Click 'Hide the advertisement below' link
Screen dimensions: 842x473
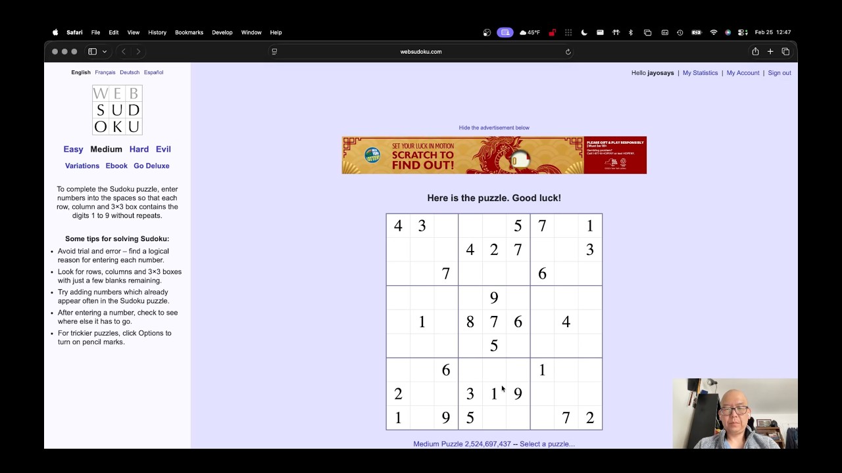(x=494, y=127)
